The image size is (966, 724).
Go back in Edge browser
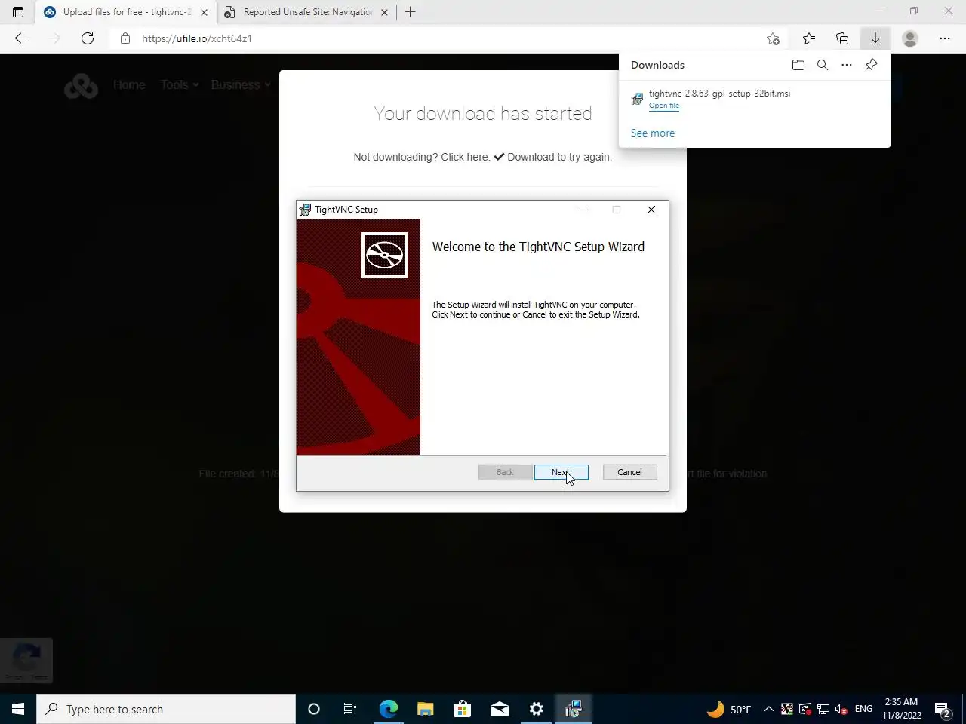tap(21, 38)
